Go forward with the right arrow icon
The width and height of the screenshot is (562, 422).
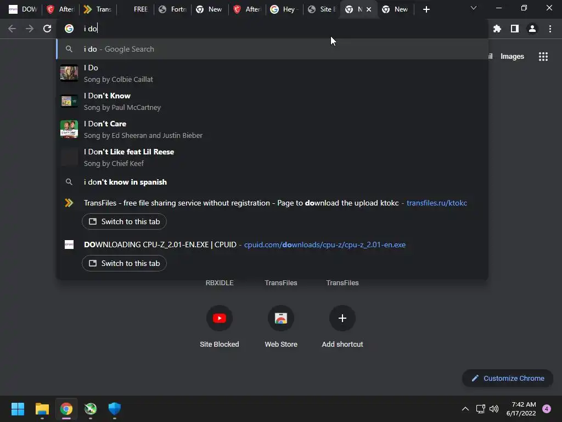coord(30,29)
